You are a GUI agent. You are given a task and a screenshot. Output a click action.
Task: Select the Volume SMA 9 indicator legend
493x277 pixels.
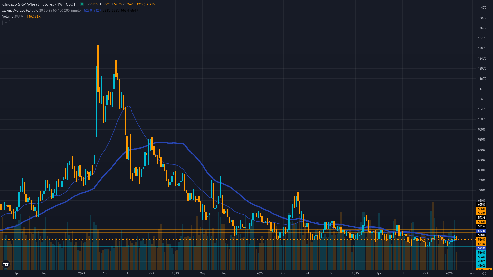point(12,17)
